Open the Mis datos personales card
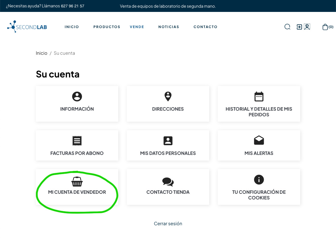336x240 pixels. tap(168, 145)
